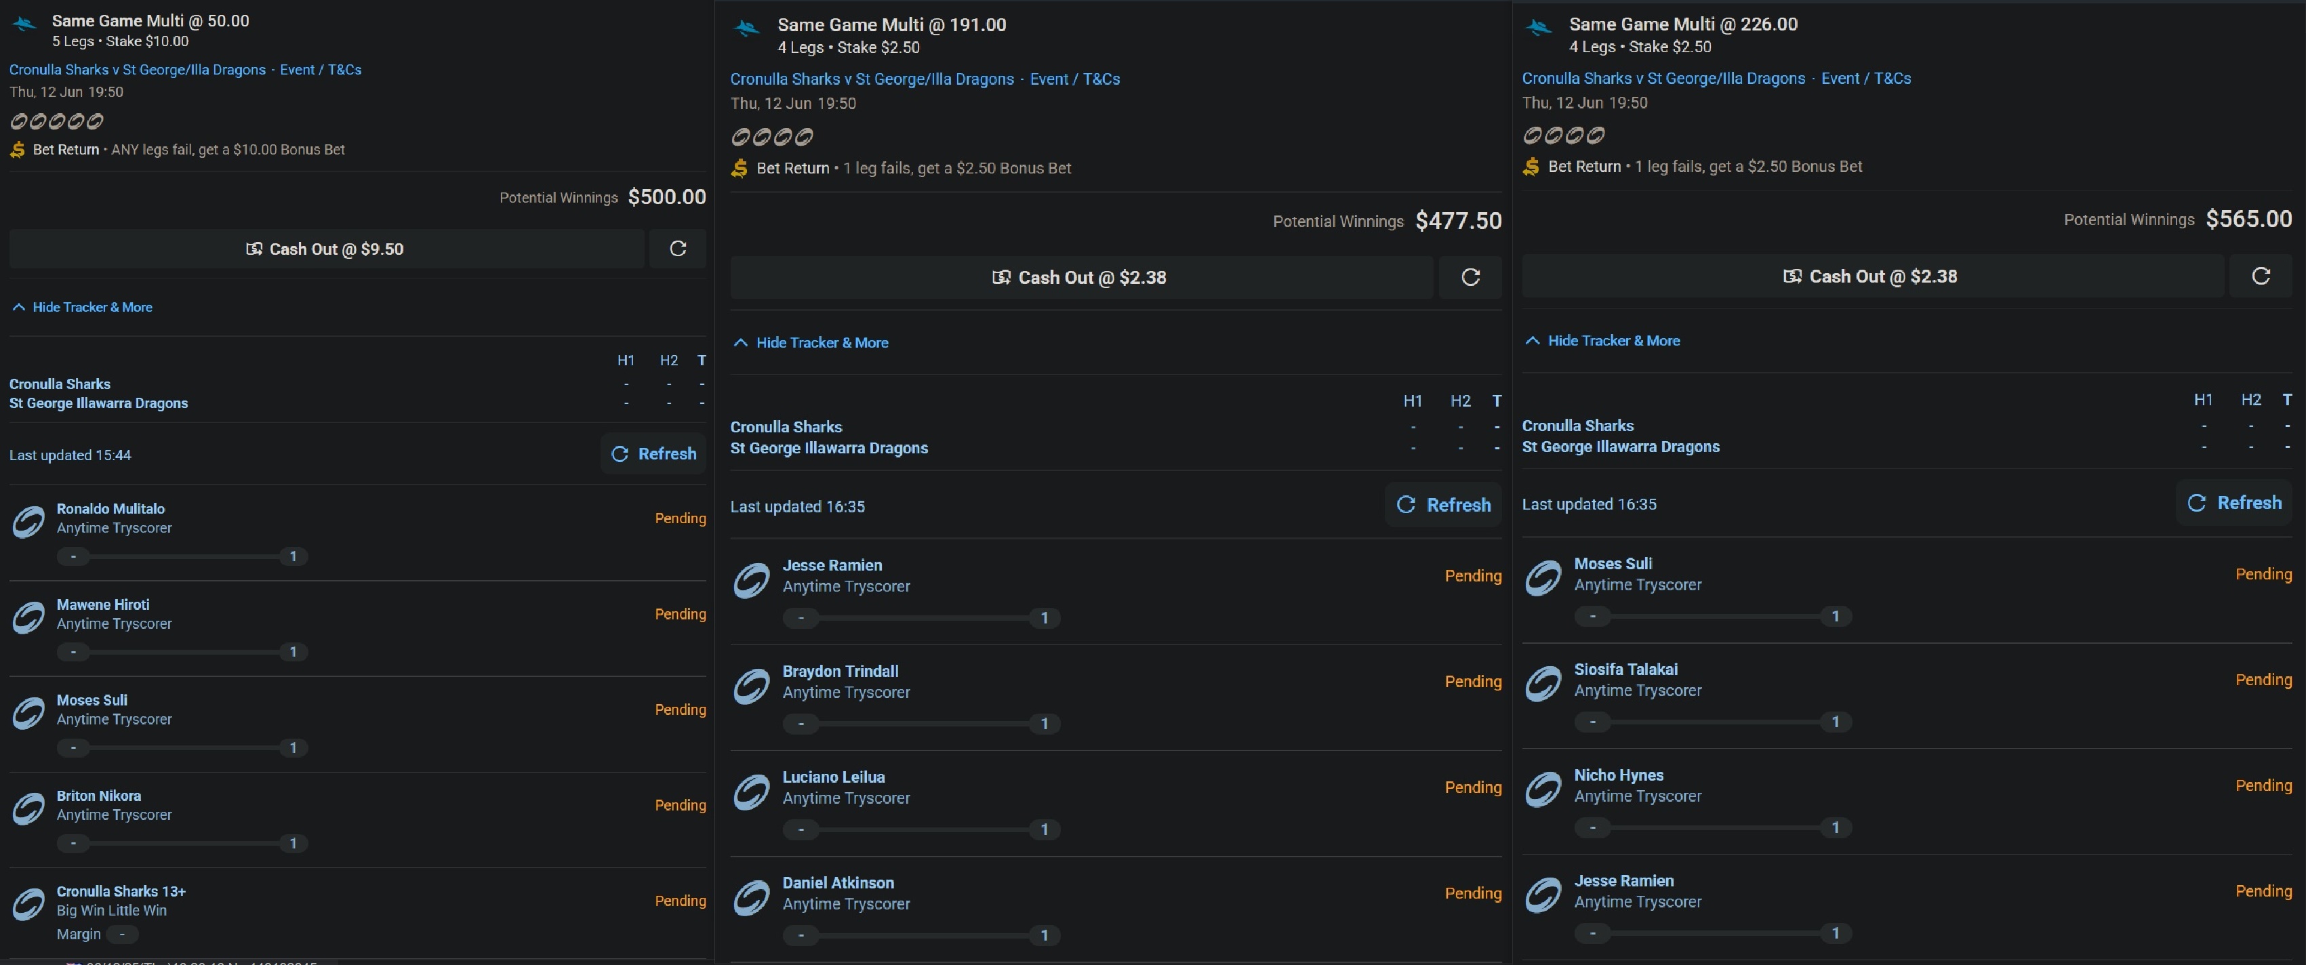Click the shark icon beside the 50.00 Same Game Multi
This screenshot has height=965, width=2306.
tap(24, 24)
